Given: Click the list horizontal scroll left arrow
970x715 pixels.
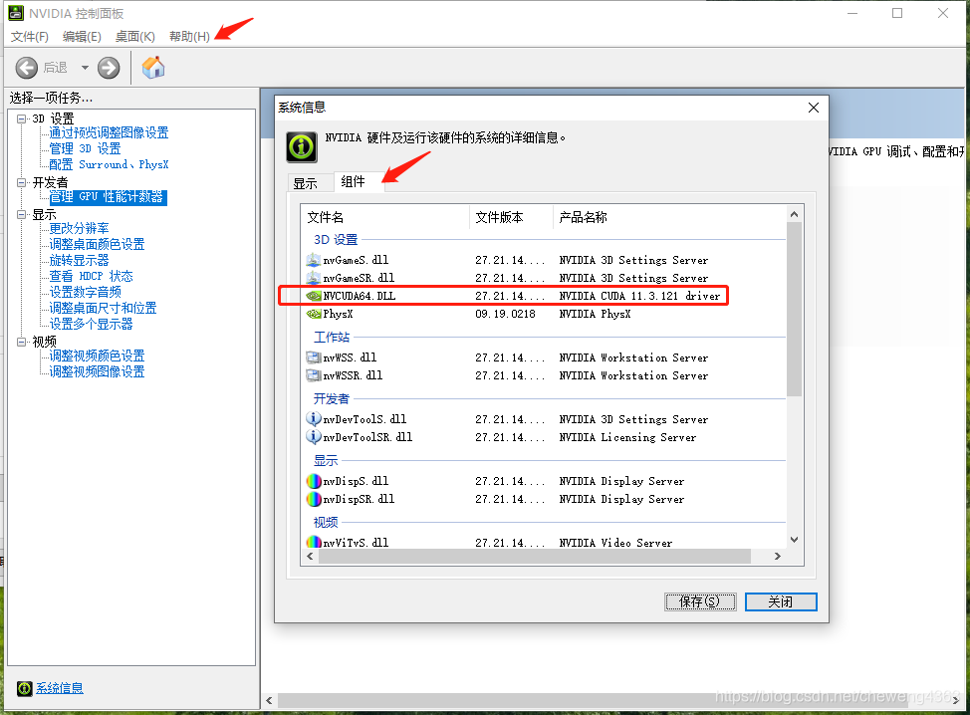Looking at the screenshot, I should click(310, 556).
